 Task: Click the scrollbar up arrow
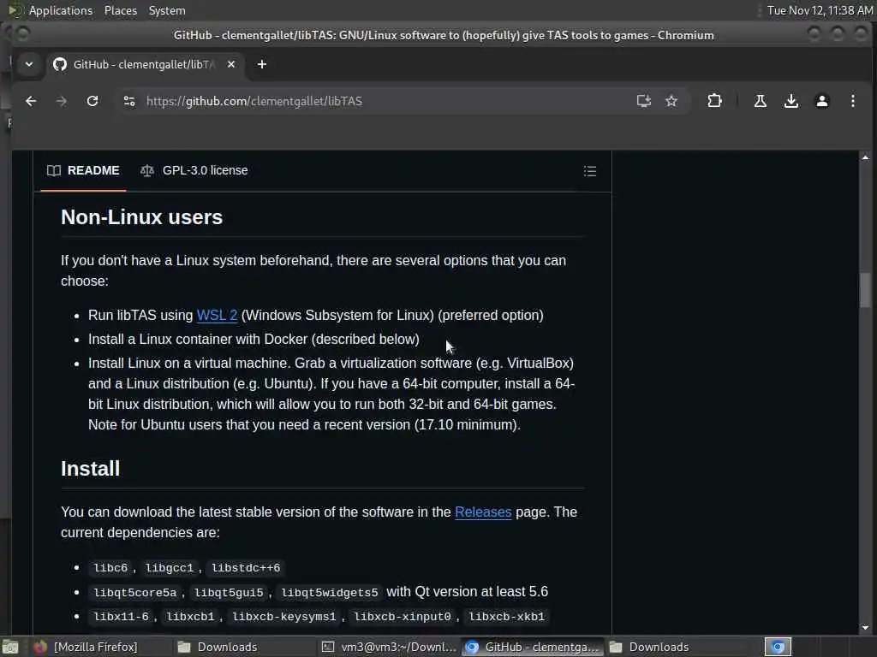[865, 157]
